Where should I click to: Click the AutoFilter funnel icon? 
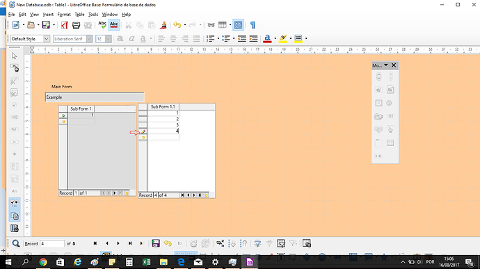(x=258, y=243)
